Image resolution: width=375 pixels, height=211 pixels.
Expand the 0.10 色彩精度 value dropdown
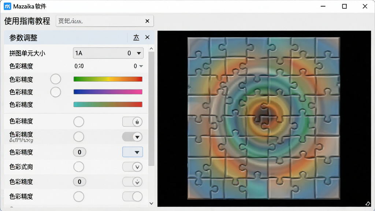[141, 66]
